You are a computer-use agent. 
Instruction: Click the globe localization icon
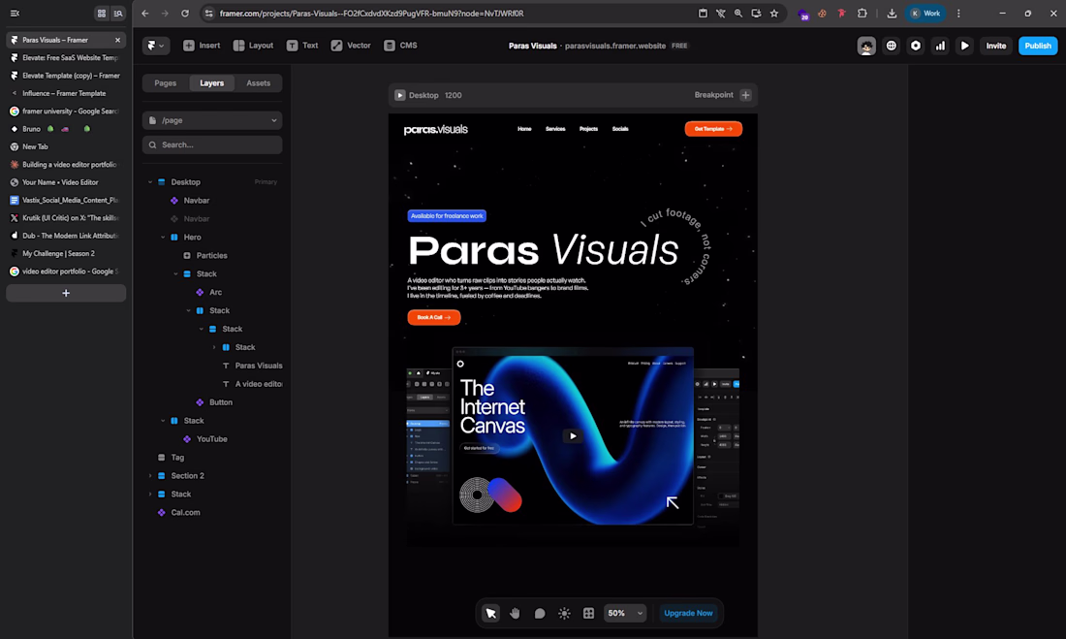892,46
